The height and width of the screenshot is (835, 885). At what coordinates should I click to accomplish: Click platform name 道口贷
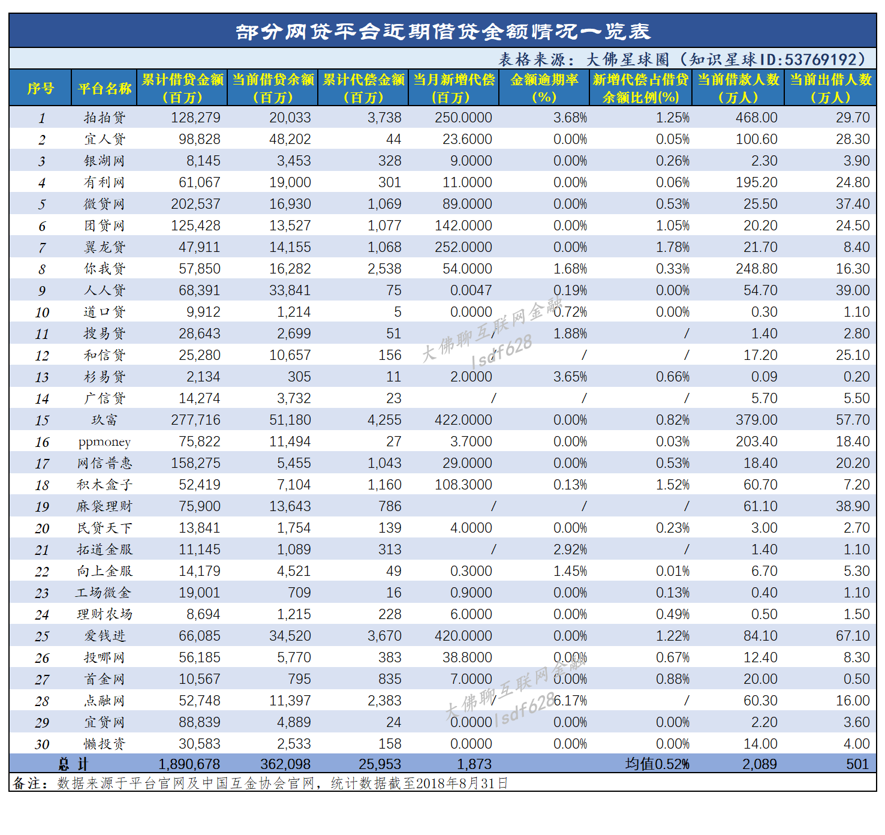(x=104, y=312)
